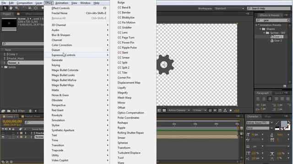Screen dimensions: 293x164
Task: Select the Selection arrow tool
Action: click(x=5, y=8)
